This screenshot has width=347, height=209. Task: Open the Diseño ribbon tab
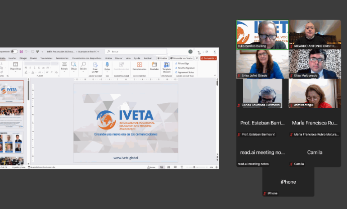(33, 58)
